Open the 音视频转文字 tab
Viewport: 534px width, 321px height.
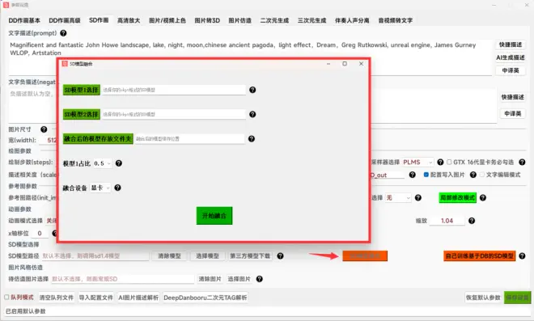[396, 20]
